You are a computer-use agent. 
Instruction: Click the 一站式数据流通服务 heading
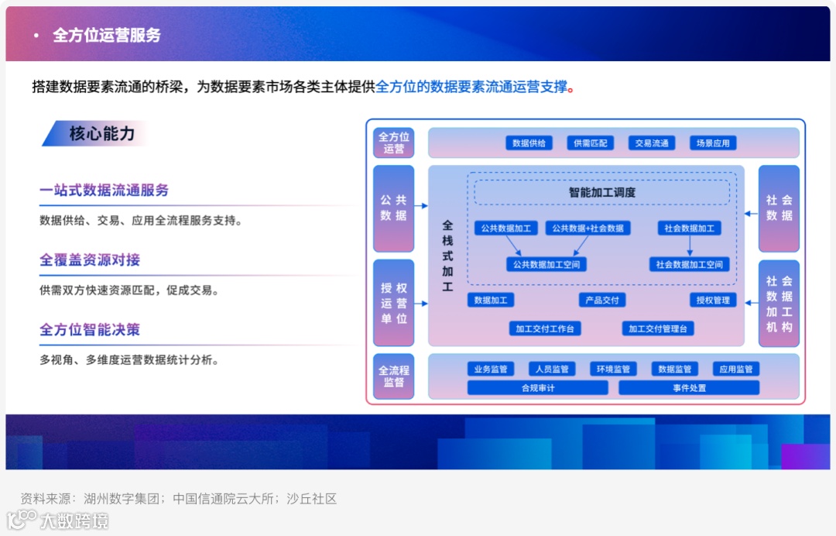pos(104,190)
